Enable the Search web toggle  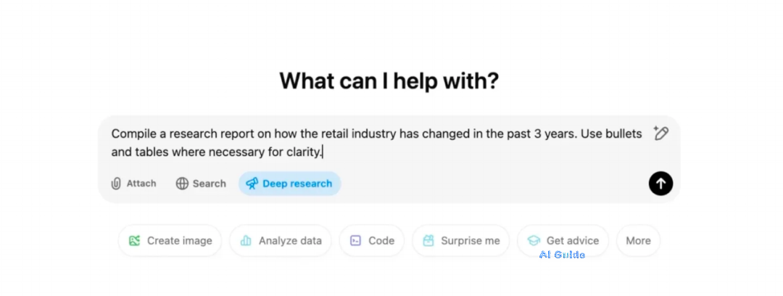click(201, 184)
